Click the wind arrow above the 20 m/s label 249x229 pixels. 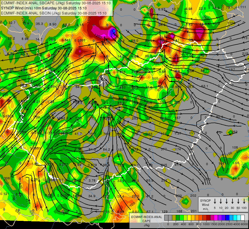click(x=226, y=201)
